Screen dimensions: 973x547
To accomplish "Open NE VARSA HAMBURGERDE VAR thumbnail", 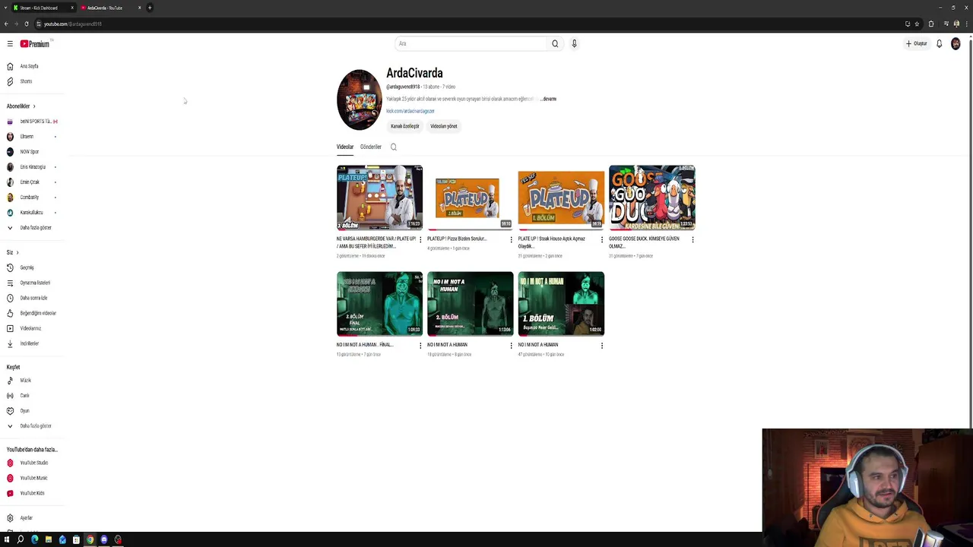I will tap(380, 198).
